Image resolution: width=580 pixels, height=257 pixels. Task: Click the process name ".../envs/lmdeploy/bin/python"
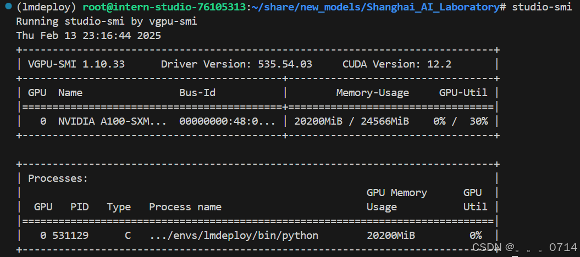pyautogui.click(x=234, y=235)
